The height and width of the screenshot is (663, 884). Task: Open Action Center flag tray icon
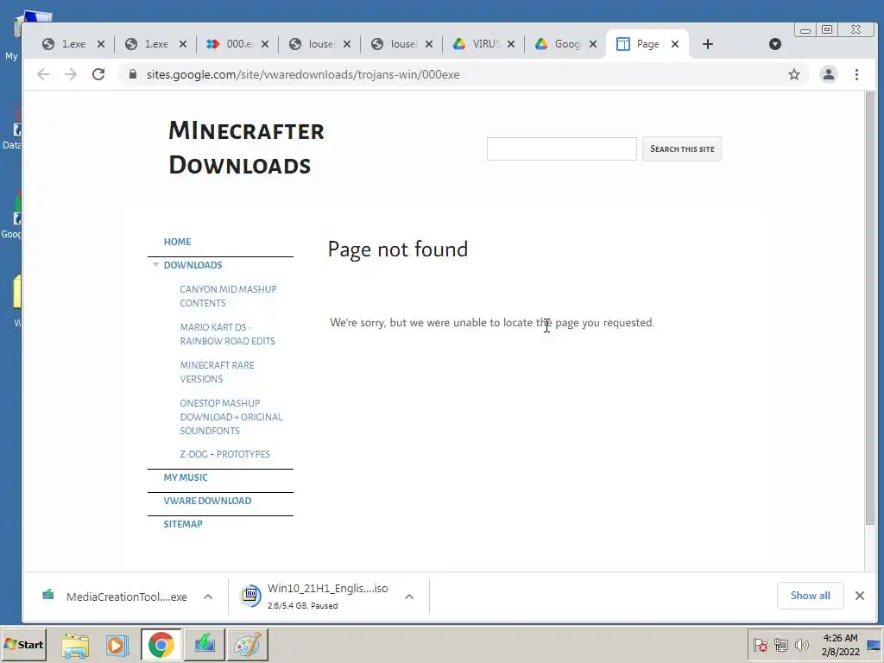click(760, 644)
